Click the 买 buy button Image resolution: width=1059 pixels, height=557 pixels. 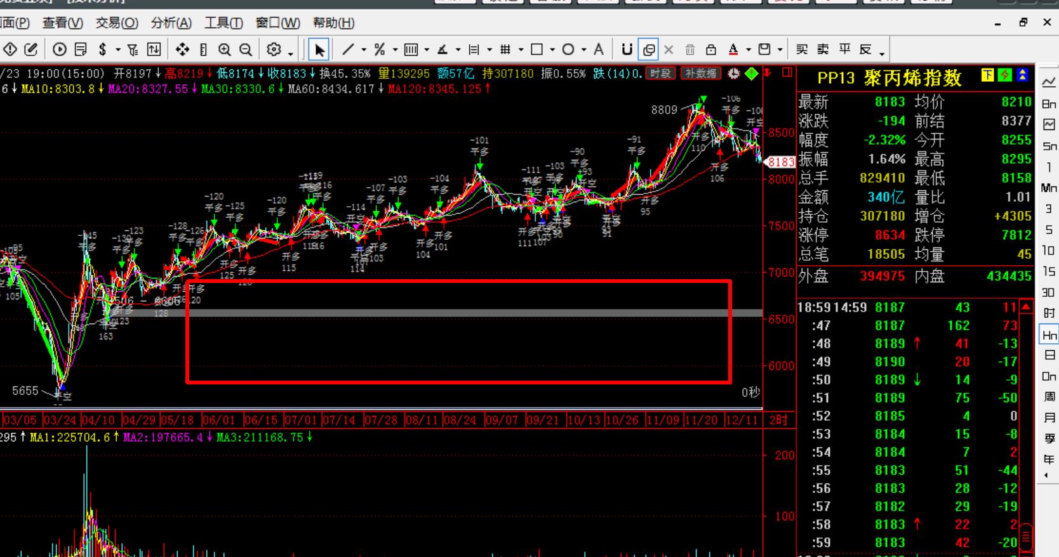(x=802, y=49)
